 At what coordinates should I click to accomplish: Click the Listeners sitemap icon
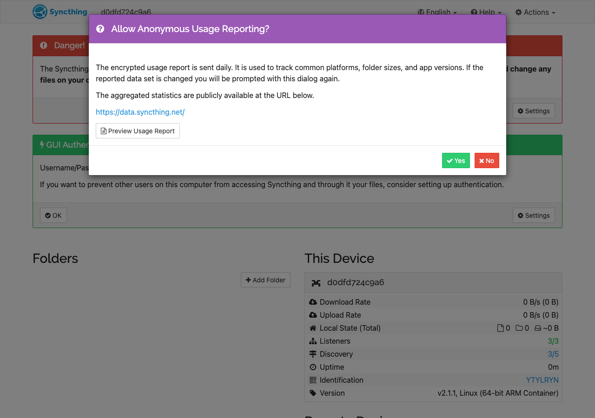[313, 341]
